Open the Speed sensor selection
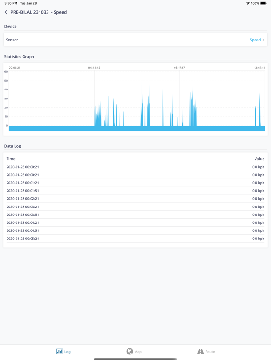The image size is (271, 362). click(x=255, y=40)
